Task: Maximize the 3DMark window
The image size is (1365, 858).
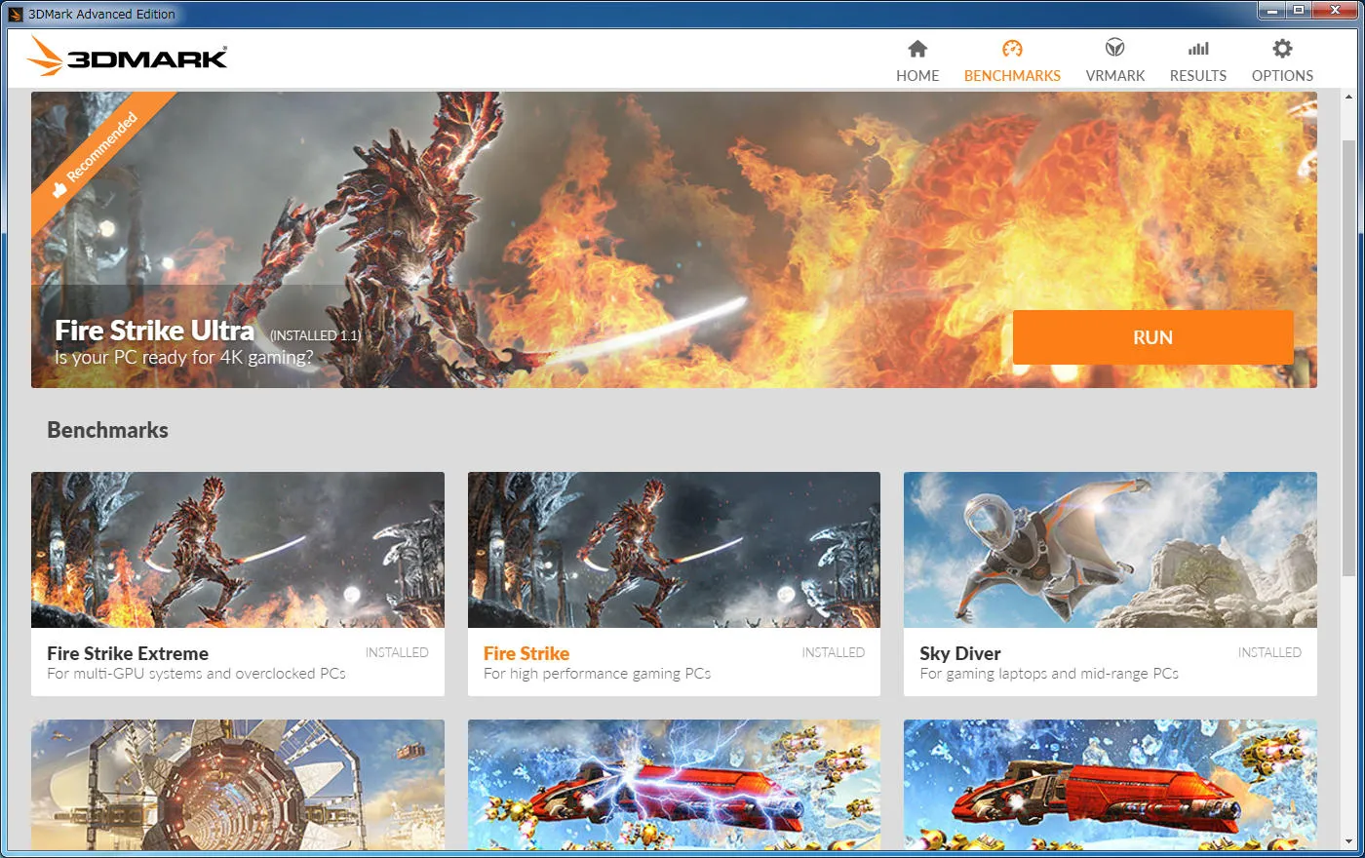Action: [1299, 11]
